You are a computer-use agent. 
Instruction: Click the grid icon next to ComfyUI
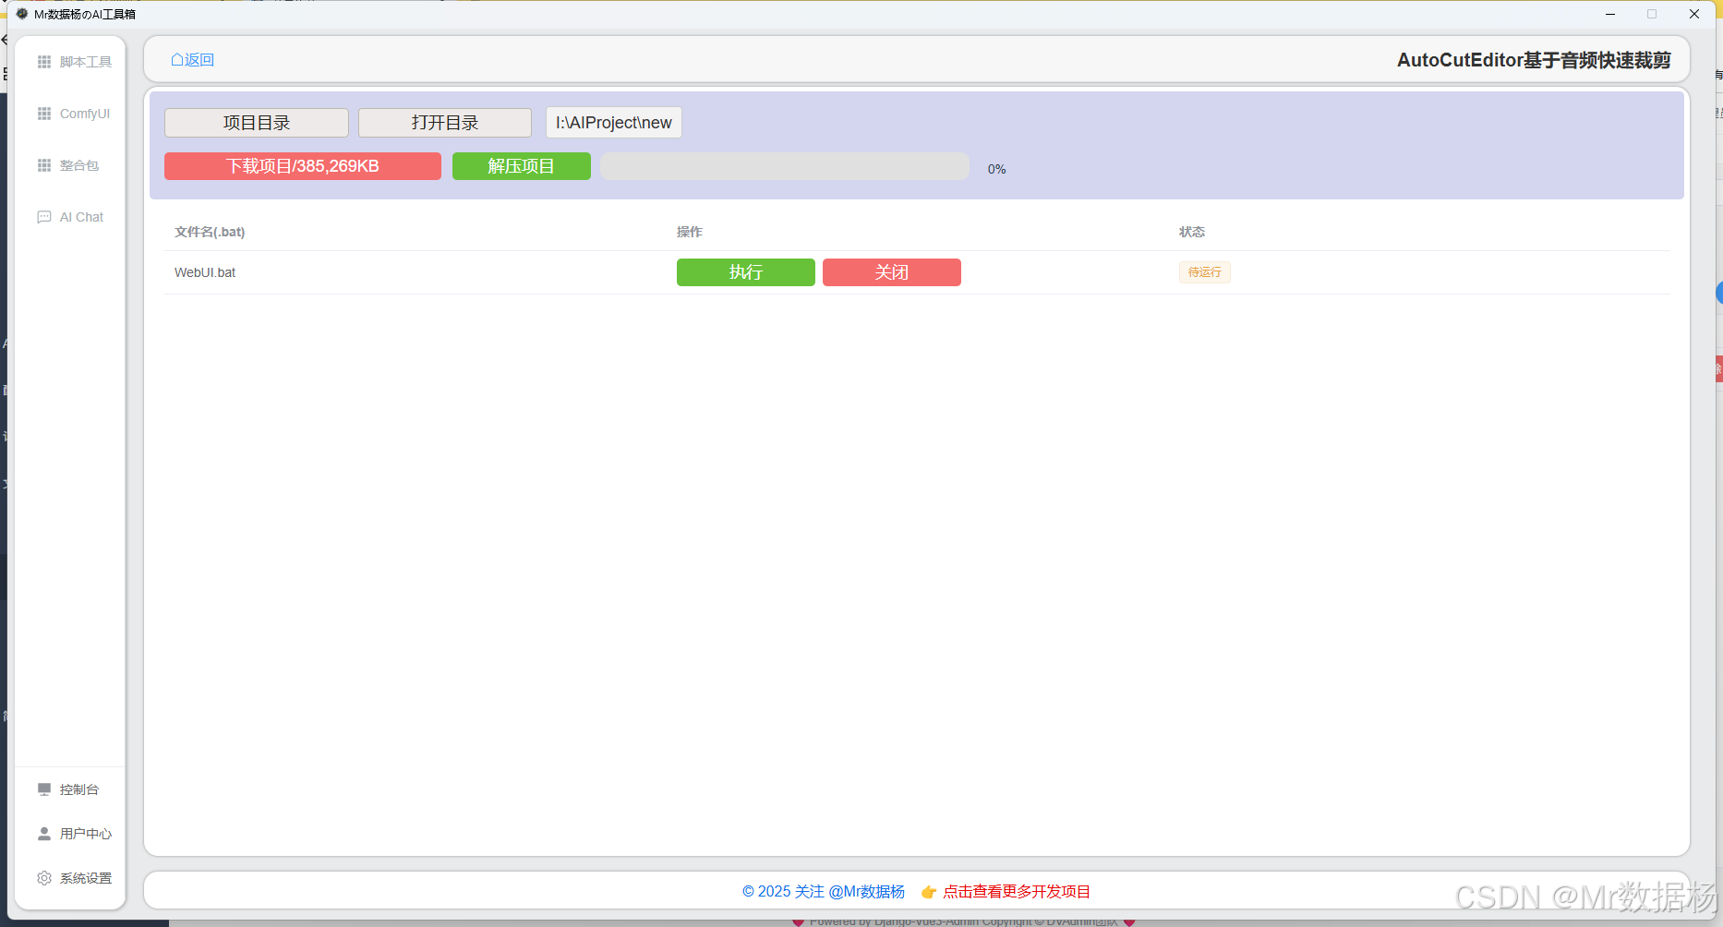click(44, 114)
